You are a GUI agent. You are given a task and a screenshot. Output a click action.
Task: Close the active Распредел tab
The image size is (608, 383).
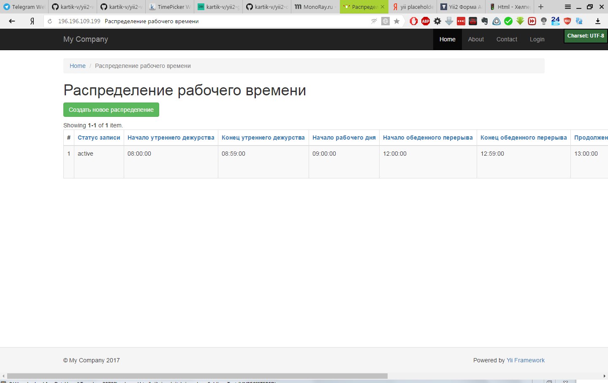click(x=383, y=7)
